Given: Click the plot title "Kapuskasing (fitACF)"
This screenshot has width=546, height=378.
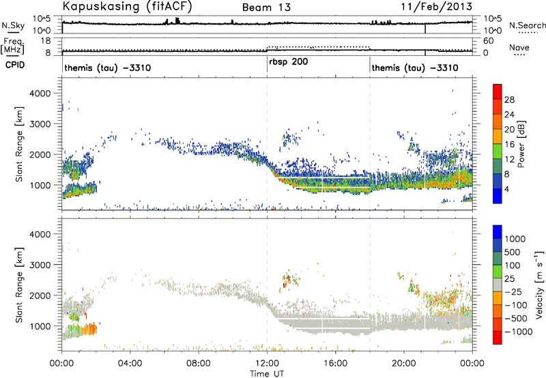Looking at the screenshot, I should pos(127,6).
